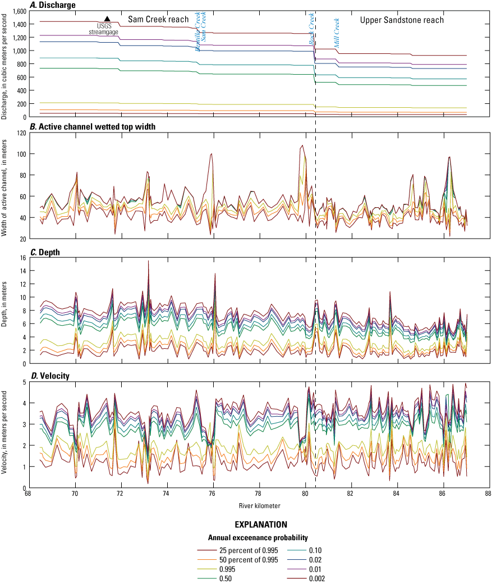Select the Bonita Creek tributary label
Screen dimensions: 492x584
pos(197,31)
